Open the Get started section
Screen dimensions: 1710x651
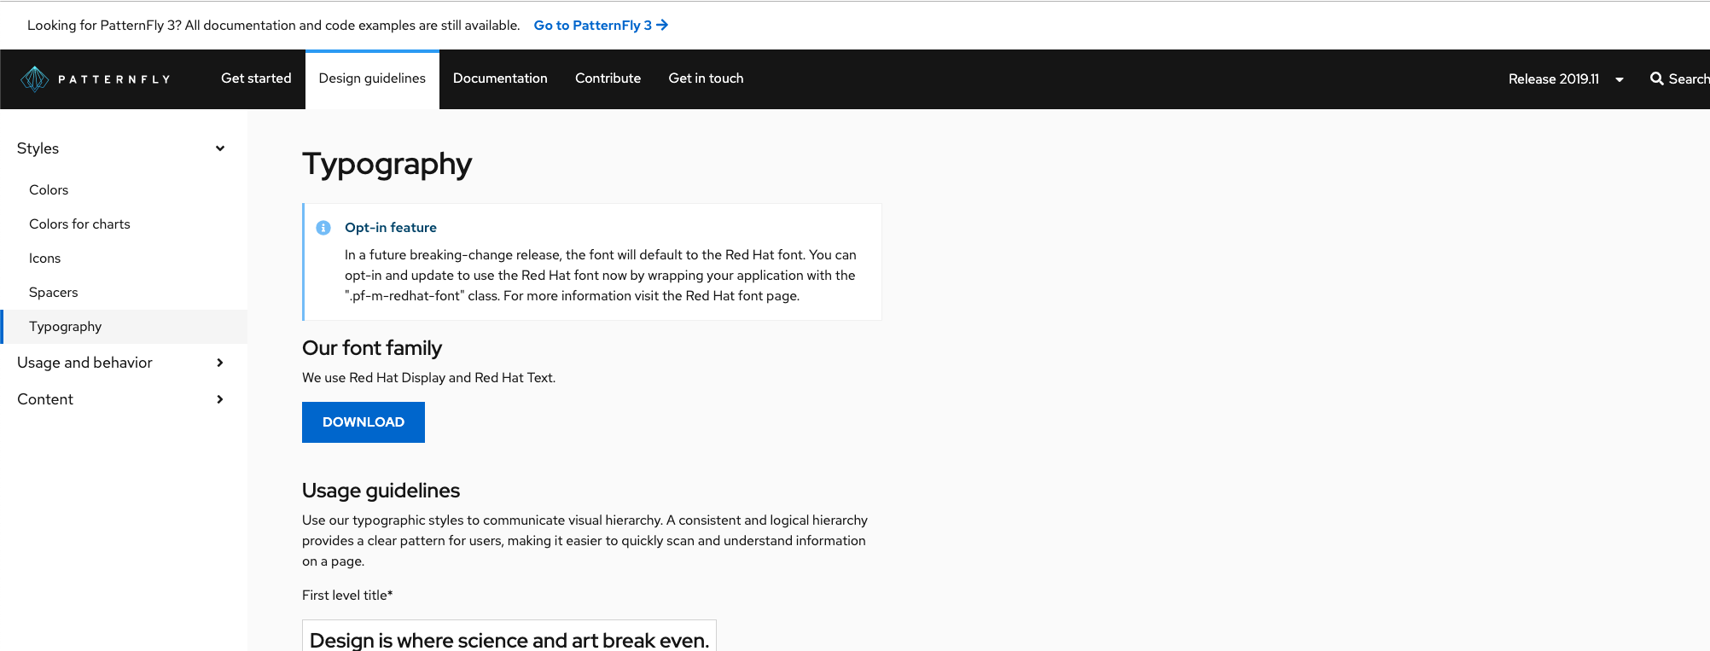tap(255, 78)
